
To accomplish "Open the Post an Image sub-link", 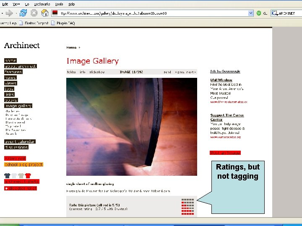I will point(17,115).
